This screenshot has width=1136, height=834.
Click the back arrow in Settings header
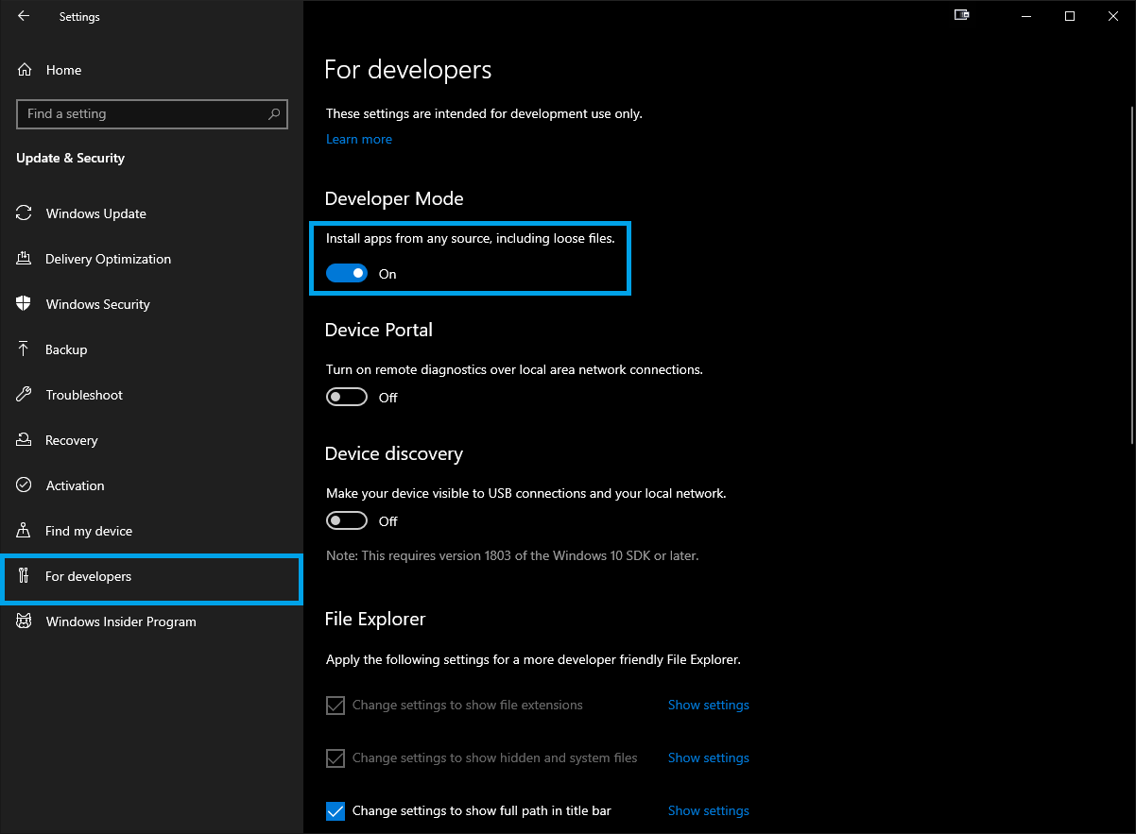pos(24,16)
